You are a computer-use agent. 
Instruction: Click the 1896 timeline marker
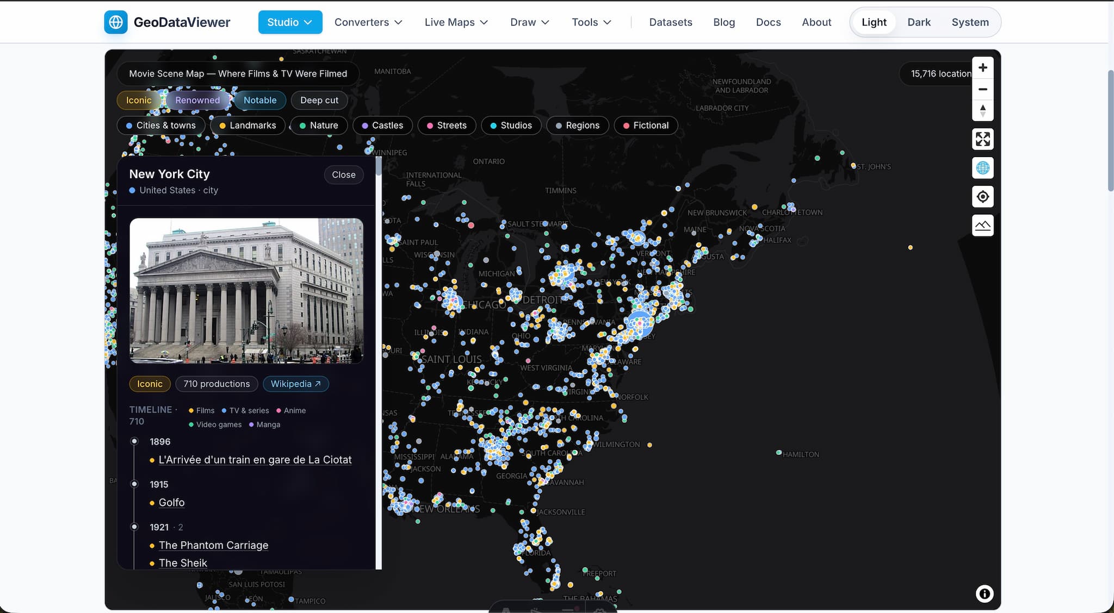(x=134, y=441)
